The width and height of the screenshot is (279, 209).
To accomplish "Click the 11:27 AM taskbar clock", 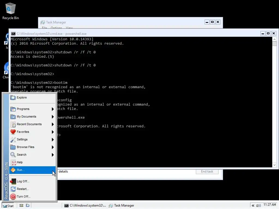I will click(269, 205).
